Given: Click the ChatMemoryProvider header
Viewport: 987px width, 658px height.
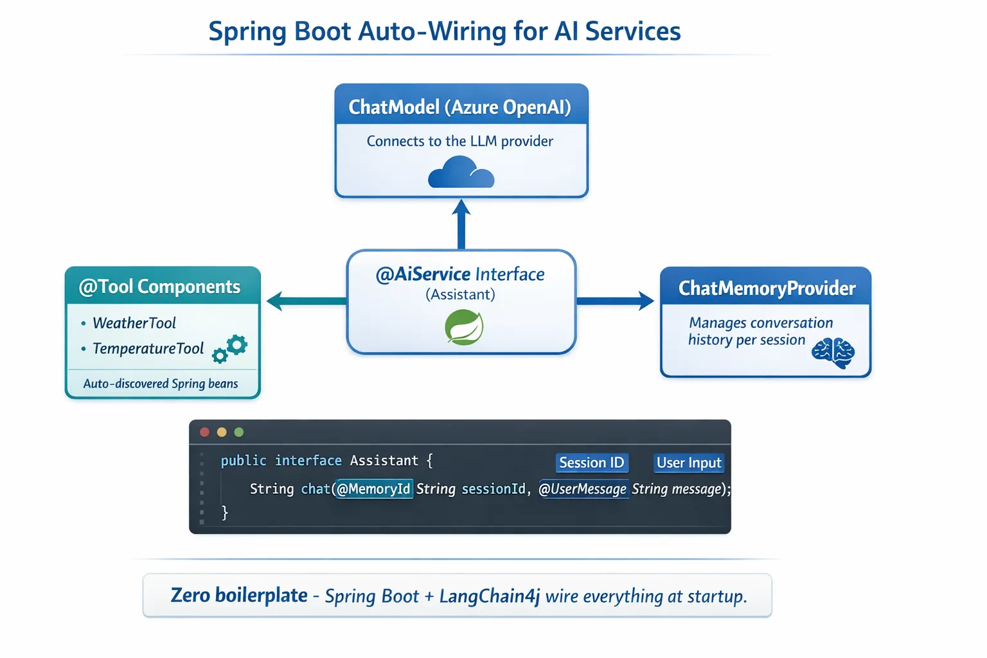Looking at the screenshot, I should [766, 287].
